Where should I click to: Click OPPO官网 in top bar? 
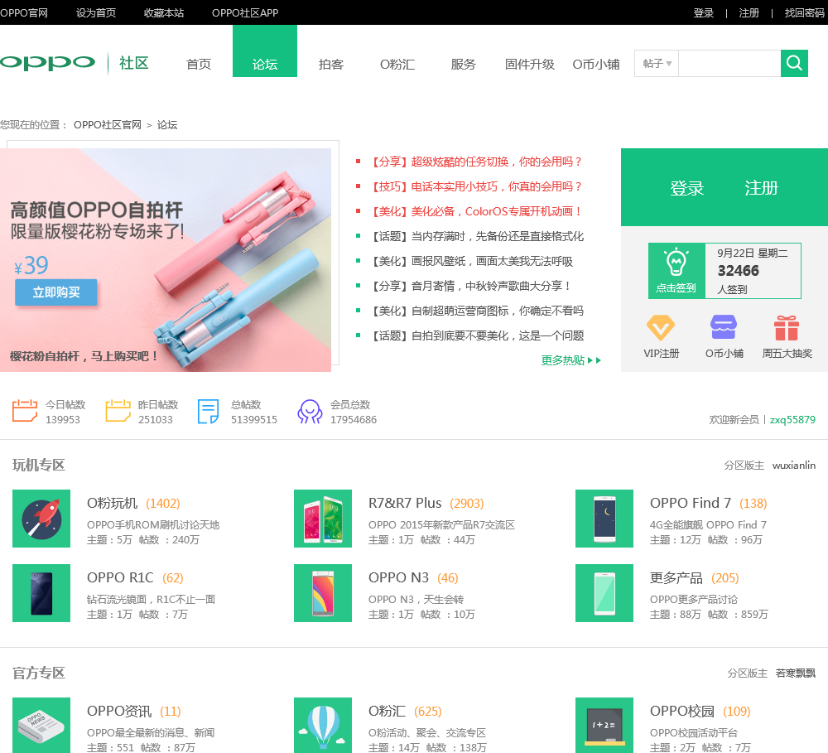click(24, 12)
